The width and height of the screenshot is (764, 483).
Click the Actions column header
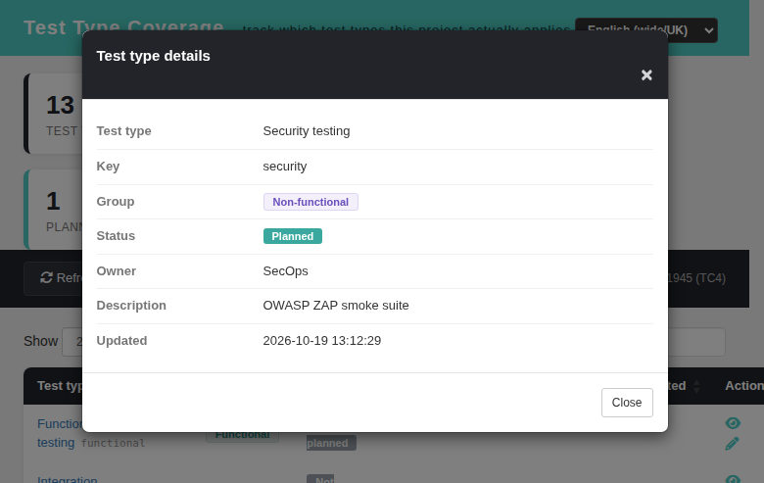[x=744, y=386]
